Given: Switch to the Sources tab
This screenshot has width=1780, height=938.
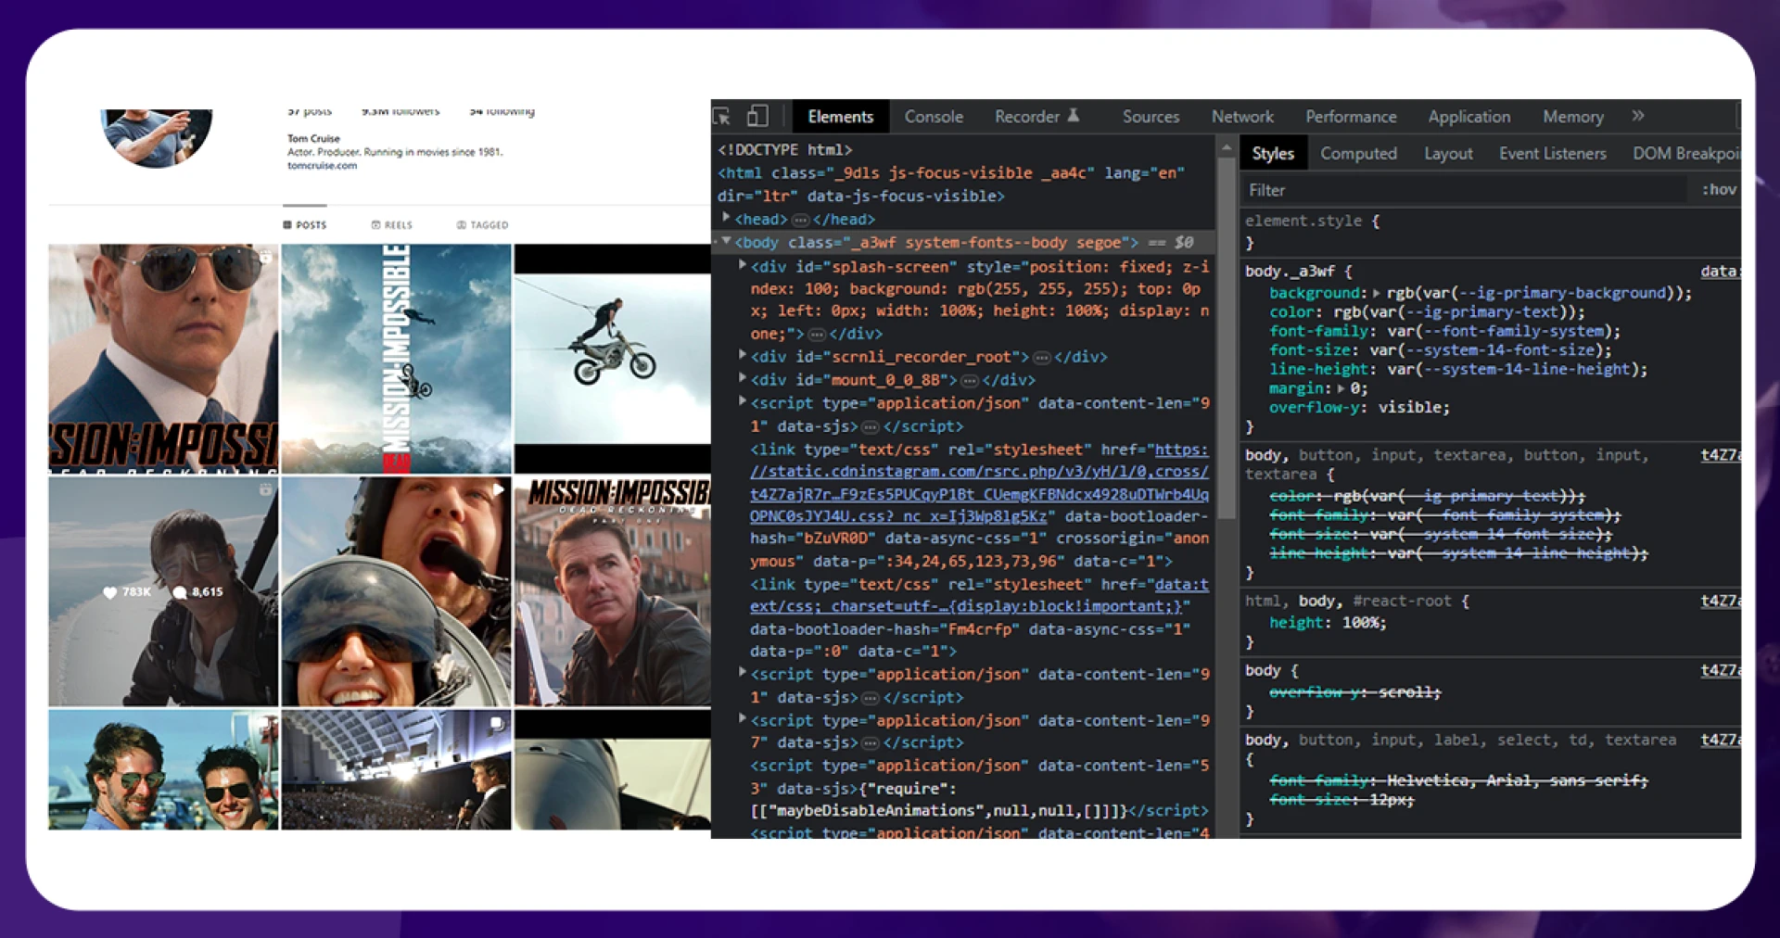Looking at the screenshot, I should tap(1151, 117).
